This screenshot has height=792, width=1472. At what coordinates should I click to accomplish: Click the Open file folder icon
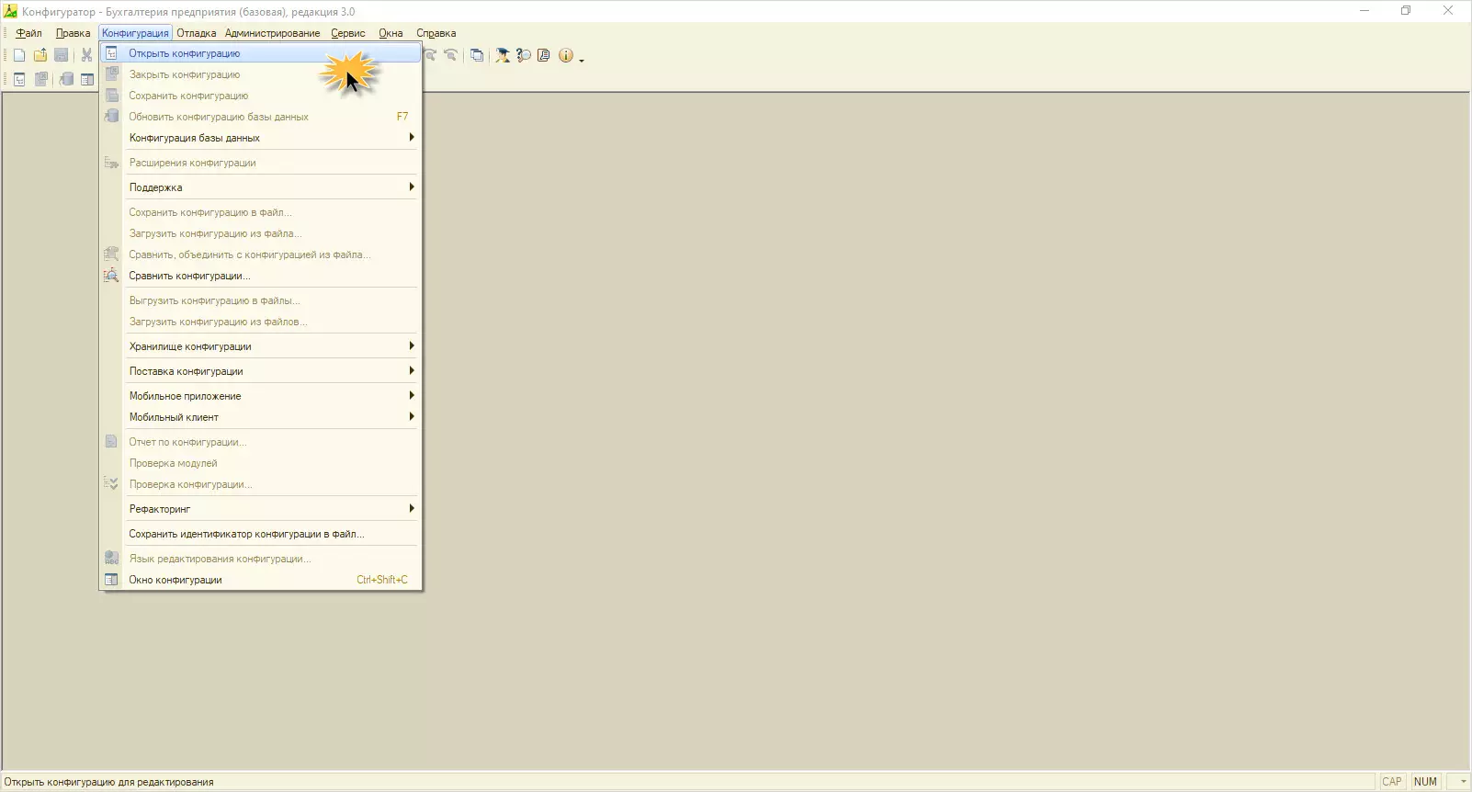(40, 55)
